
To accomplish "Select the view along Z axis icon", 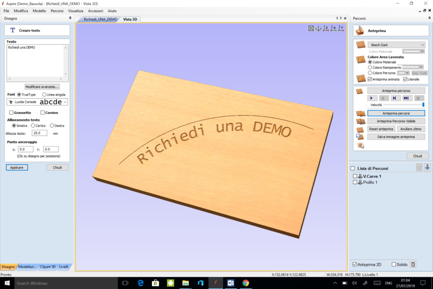I will [x=326, y=28].
